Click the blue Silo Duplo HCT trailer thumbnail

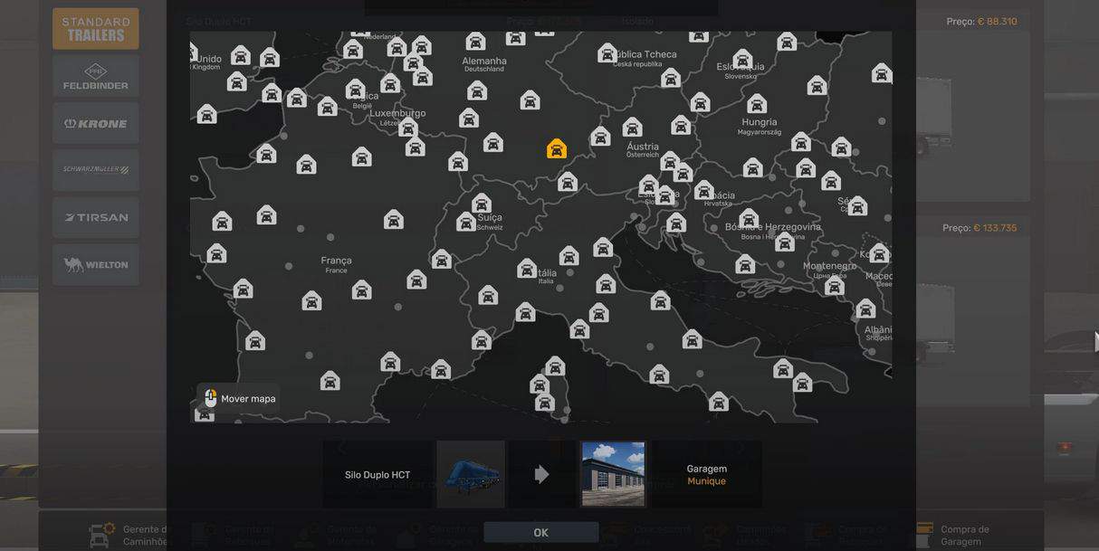(x=471, y=474)
